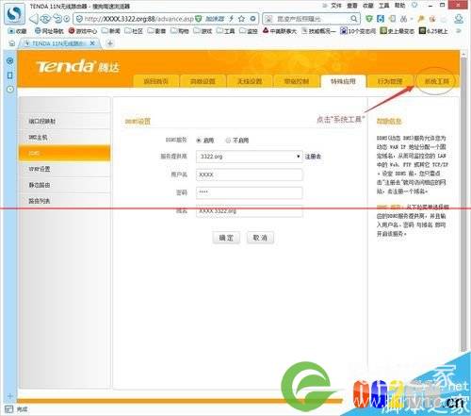Open the 查看 menu
Viewport: 471px width, 416px height.
(x=352, y=6)
